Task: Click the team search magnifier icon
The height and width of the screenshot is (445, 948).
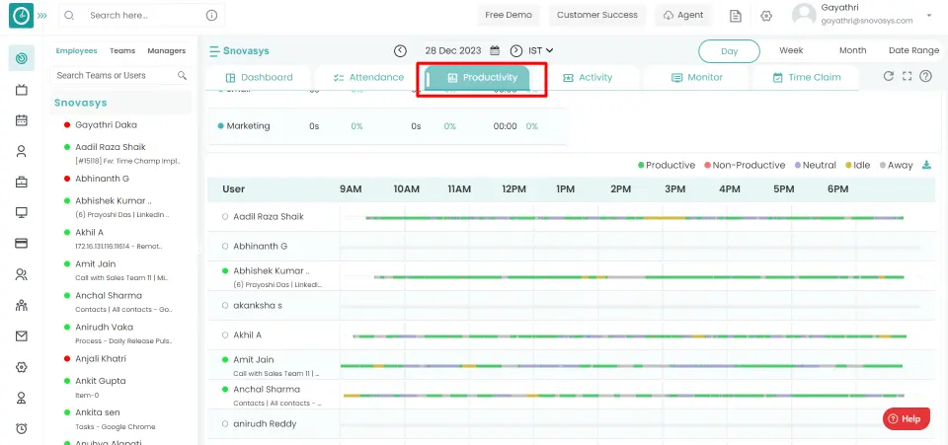Action: (182, 75)
